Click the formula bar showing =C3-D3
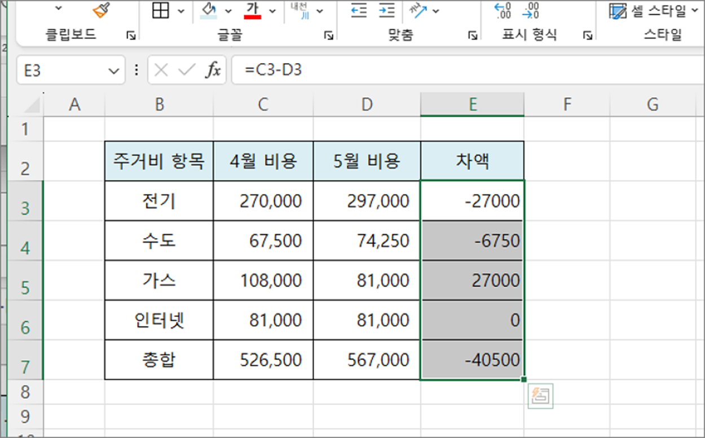705x438 pixels. click(x=467, y=70)
